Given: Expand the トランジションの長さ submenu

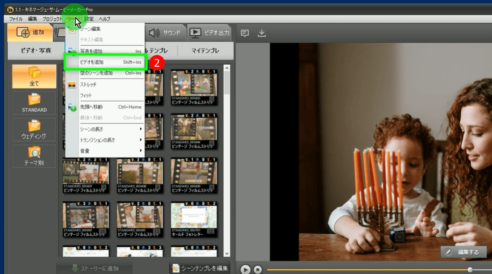Looking at the screenshot, I should click(104, 140).
